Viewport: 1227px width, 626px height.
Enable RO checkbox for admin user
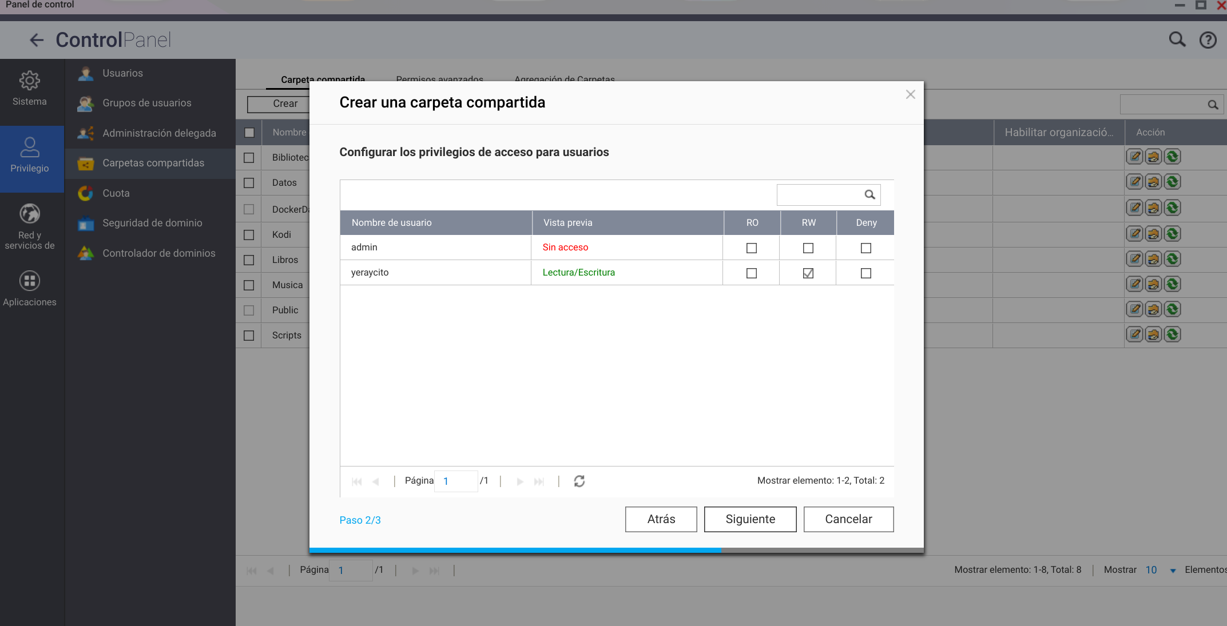(751, 248)
